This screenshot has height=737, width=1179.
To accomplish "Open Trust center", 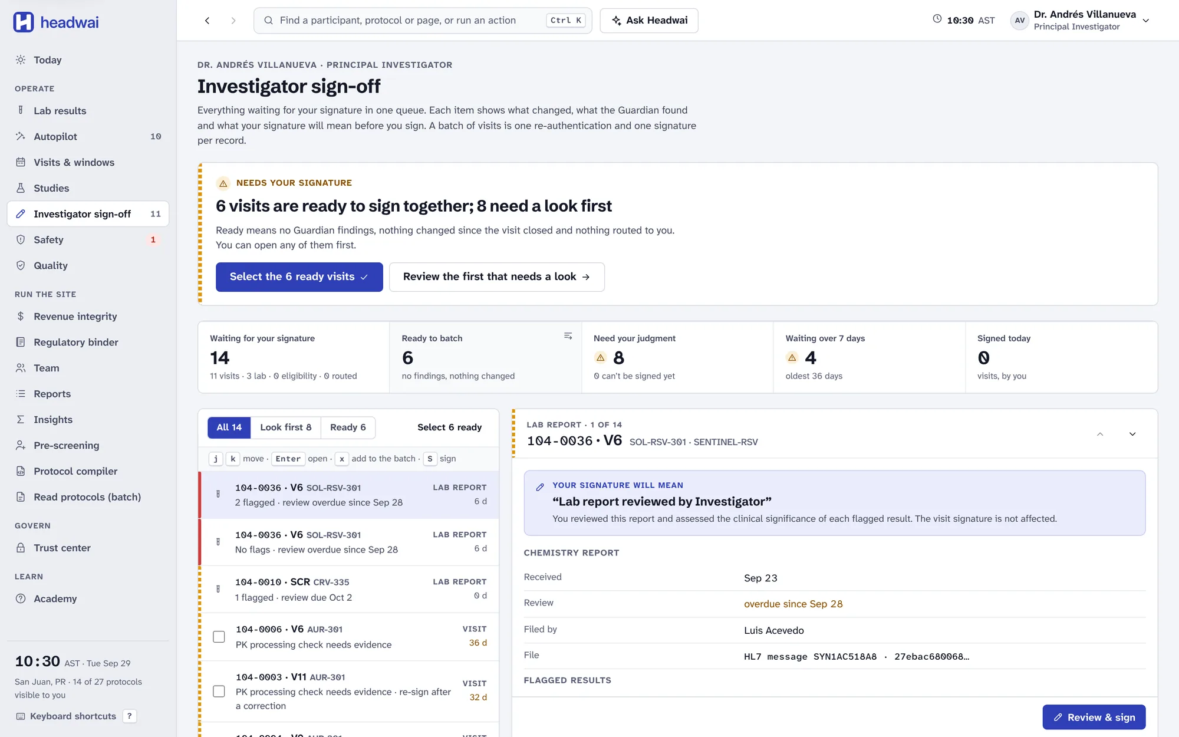I will point(88,548).
